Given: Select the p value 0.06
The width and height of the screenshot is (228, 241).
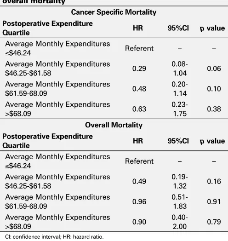Looking at the screenshot, I should [x=214, y=69].
